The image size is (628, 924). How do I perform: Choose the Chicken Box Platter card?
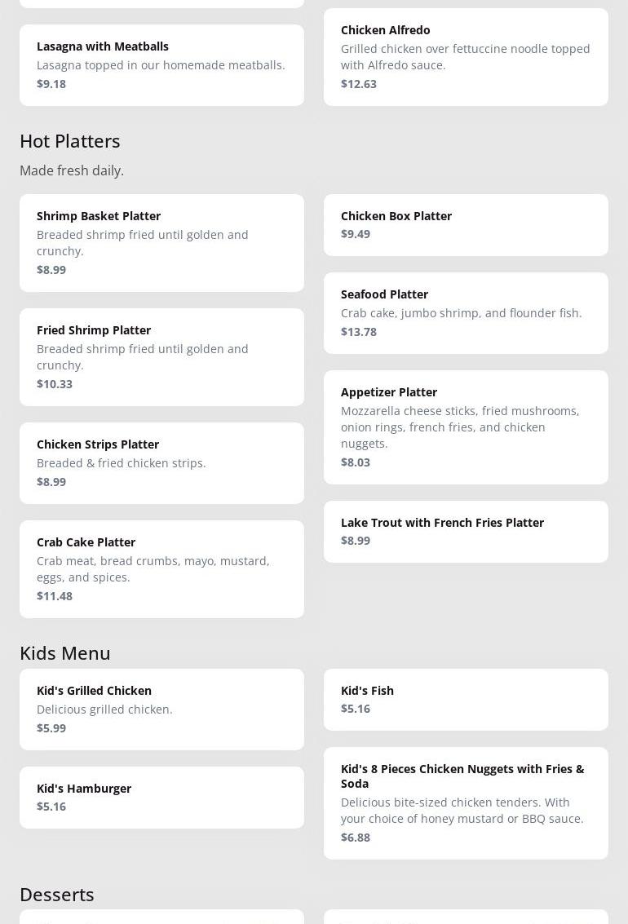466,224
